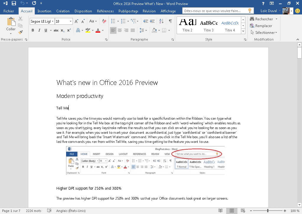Click Loïc Duval account name
This screenshot has height=214, width=302.
(269, 11)
